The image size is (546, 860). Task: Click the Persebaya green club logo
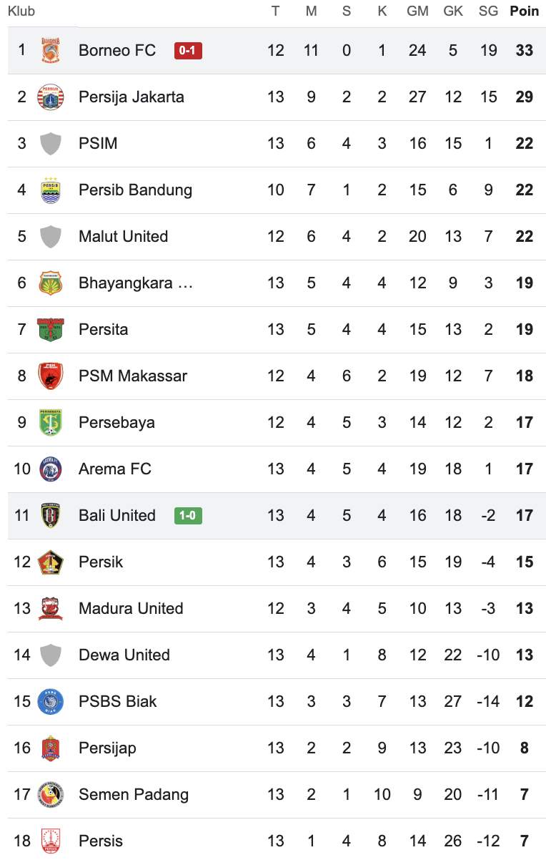point(51,423)
